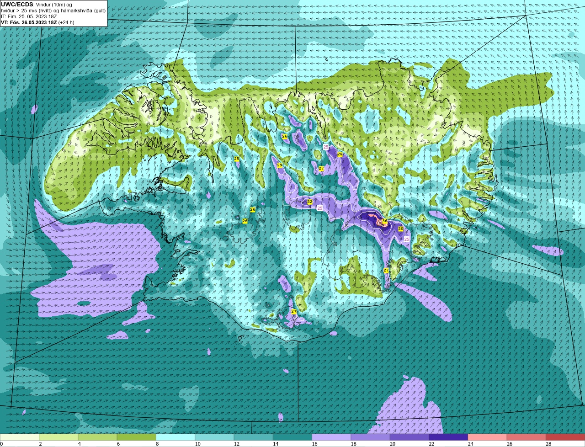
Task: Select the 2–4 light green legend swatch
Action: 58,437
